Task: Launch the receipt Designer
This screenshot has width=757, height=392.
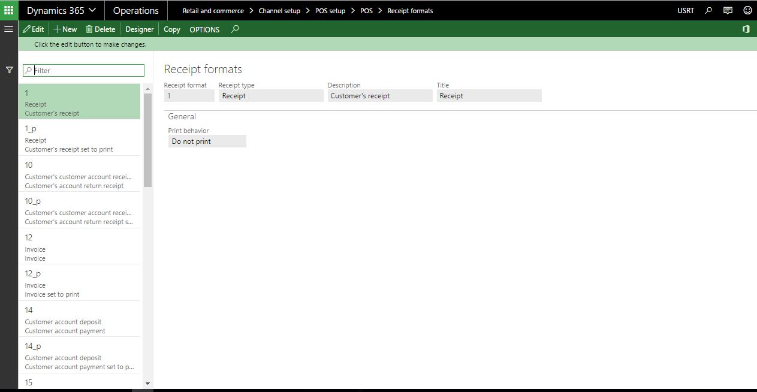Action: coord(139,29)
